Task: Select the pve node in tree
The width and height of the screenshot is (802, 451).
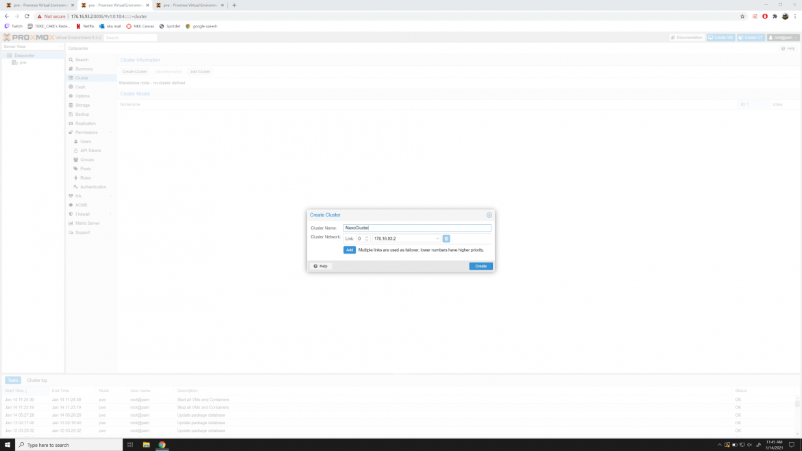Action: 23,62
